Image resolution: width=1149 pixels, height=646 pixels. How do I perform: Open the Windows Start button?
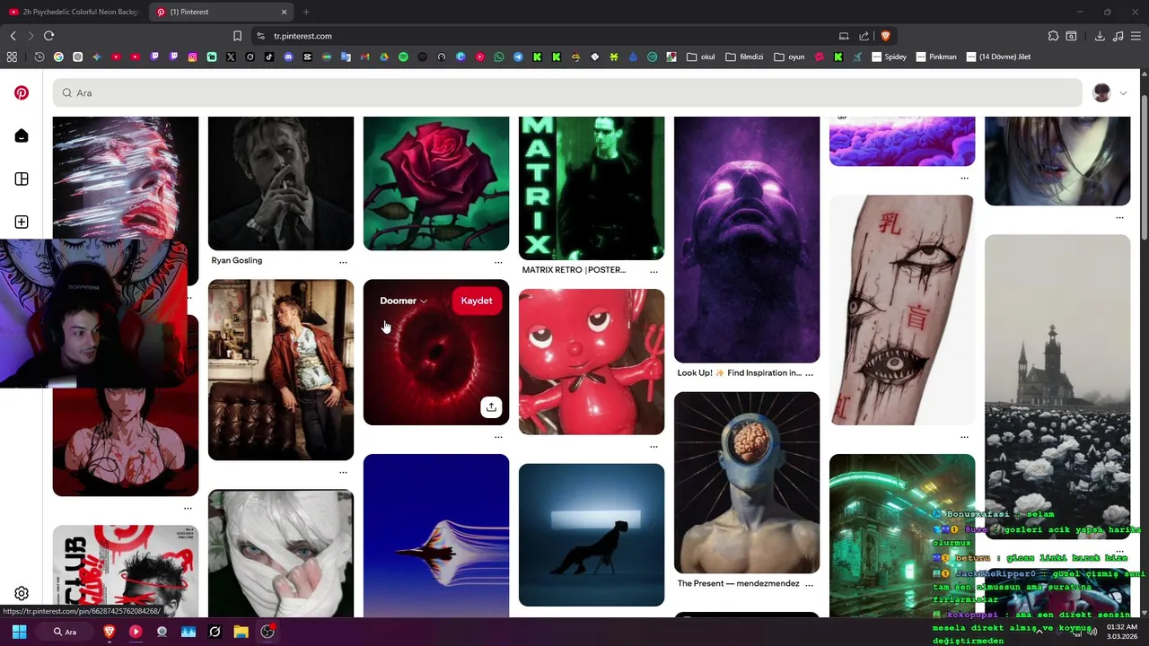pyautogui.click(x=19, y=632)
